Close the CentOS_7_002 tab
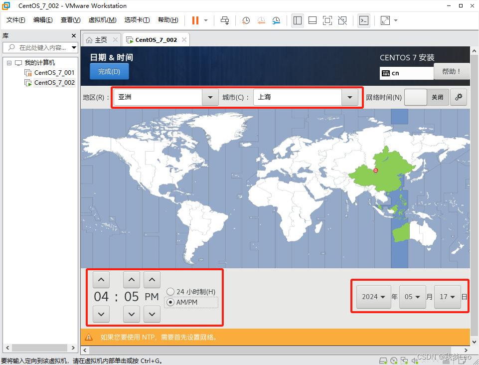479x365 pixels. click(184, 40)
